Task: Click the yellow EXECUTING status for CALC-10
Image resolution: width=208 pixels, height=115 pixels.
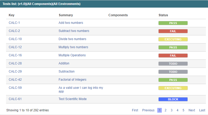Action: coord(173,39)
